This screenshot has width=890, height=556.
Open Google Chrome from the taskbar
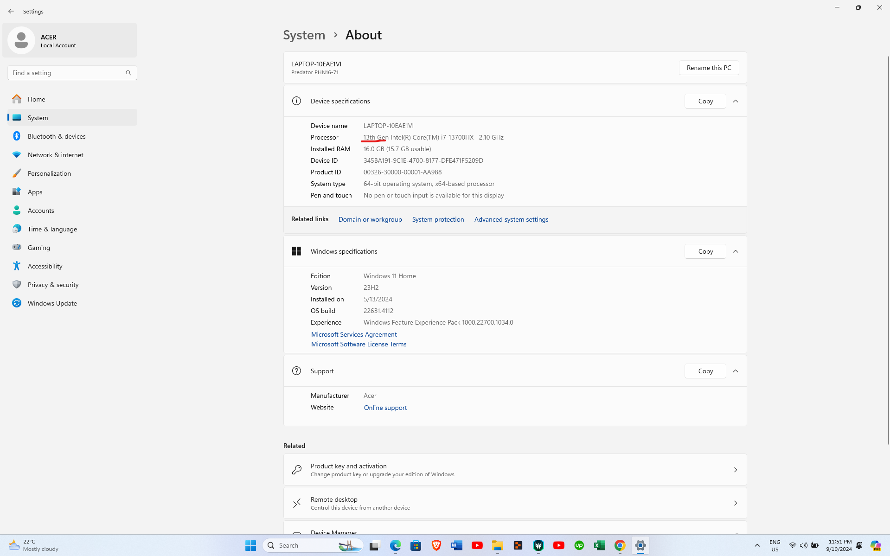pyautogui.click(x=620, y=545)
